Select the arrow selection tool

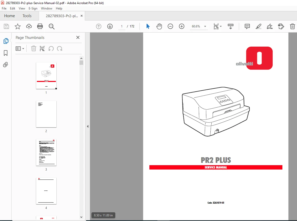pyautogui.click(x=148, y=26)
